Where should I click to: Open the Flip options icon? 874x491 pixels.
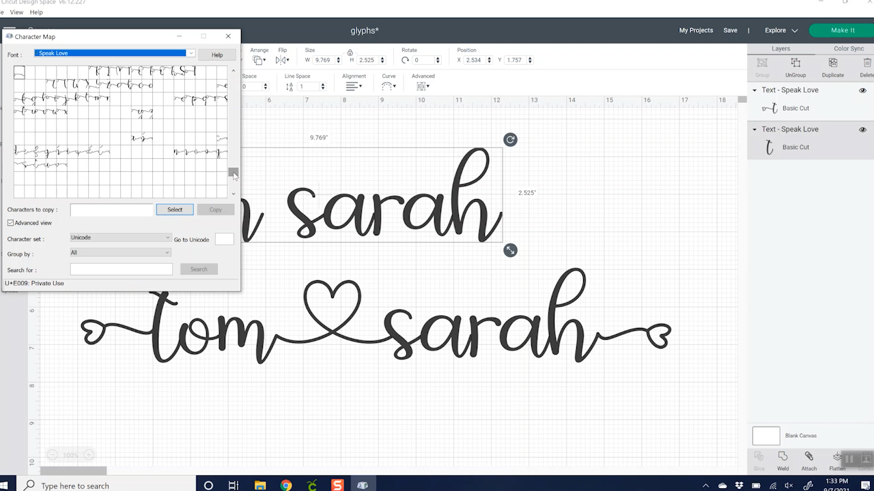pos(282,60)
